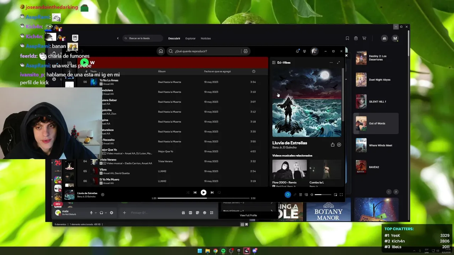Open more options for DJ Vibes panel
The height and width of the screenshot is (255, 454).
click(331, 62)
